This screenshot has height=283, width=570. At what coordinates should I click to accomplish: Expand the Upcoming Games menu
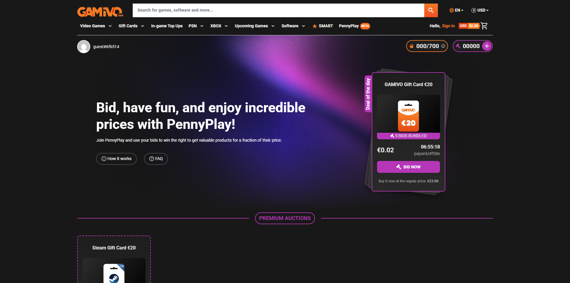tap(255, 26)
